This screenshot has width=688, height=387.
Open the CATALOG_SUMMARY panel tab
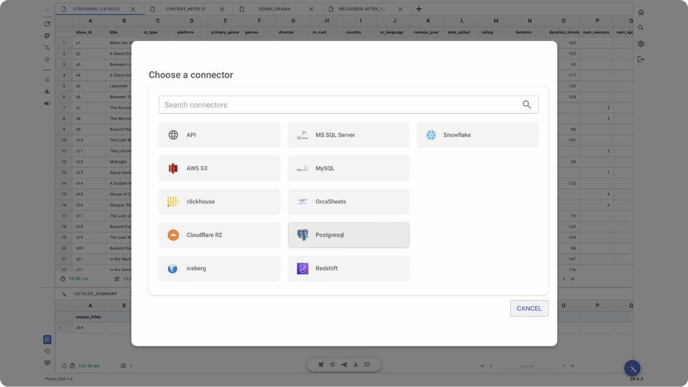point(96,294)
